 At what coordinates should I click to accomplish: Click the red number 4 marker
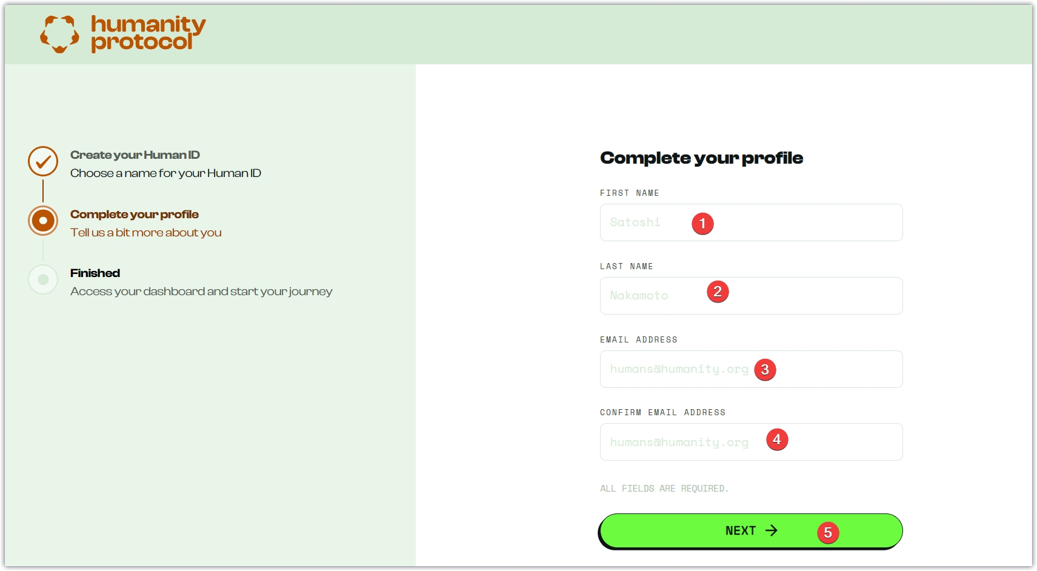click(x=776, y=439)
